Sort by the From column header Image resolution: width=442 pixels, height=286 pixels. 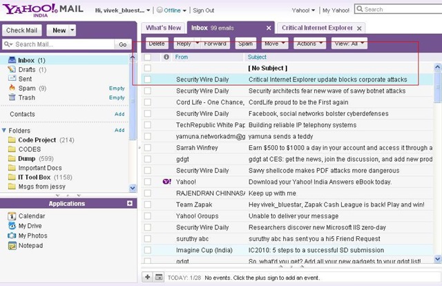[181, 57]
